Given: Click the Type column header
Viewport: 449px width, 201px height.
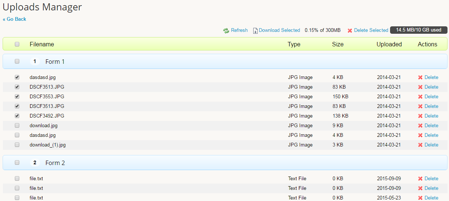Looking at the screenshot, I should 294,44.
